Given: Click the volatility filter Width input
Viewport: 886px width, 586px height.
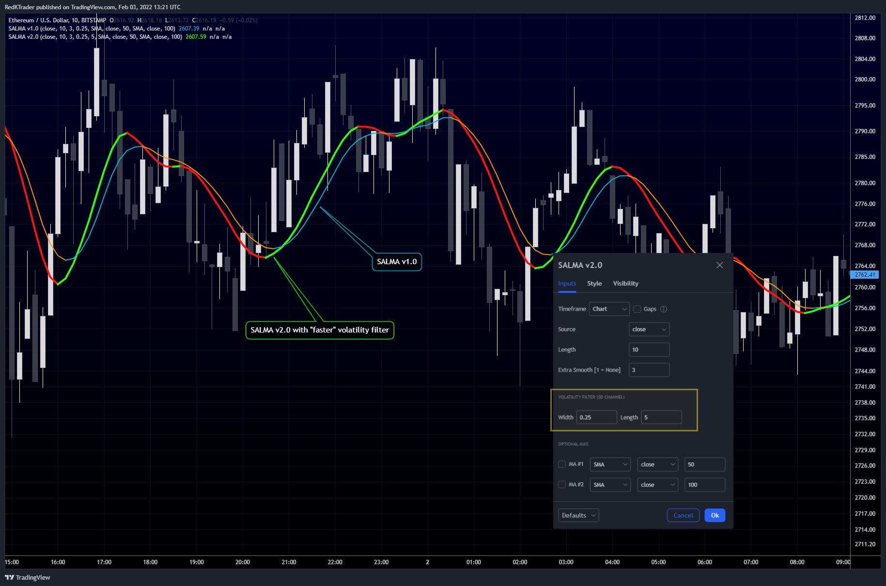Looking at the screenshot, I should pos(596,417).
